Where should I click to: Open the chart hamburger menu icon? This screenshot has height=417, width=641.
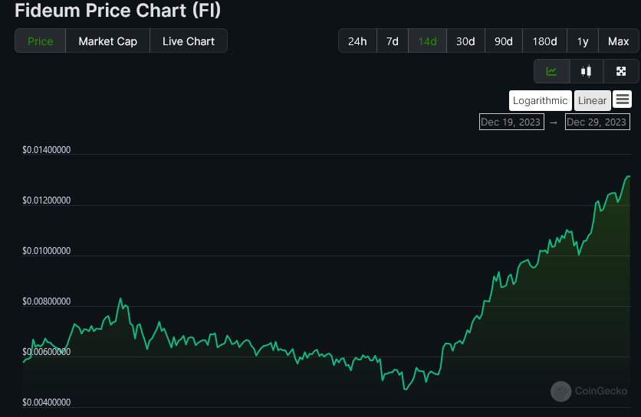pos(622,99)
